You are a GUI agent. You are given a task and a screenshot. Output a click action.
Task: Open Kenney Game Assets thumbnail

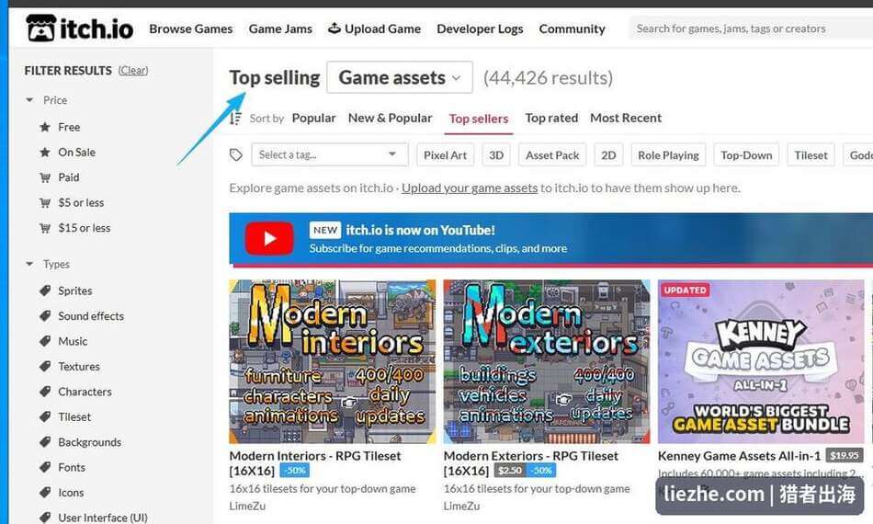pos(761,361)
